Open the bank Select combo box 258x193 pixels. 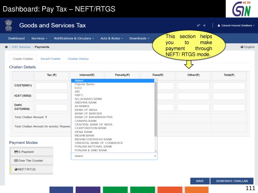(114, 156)
